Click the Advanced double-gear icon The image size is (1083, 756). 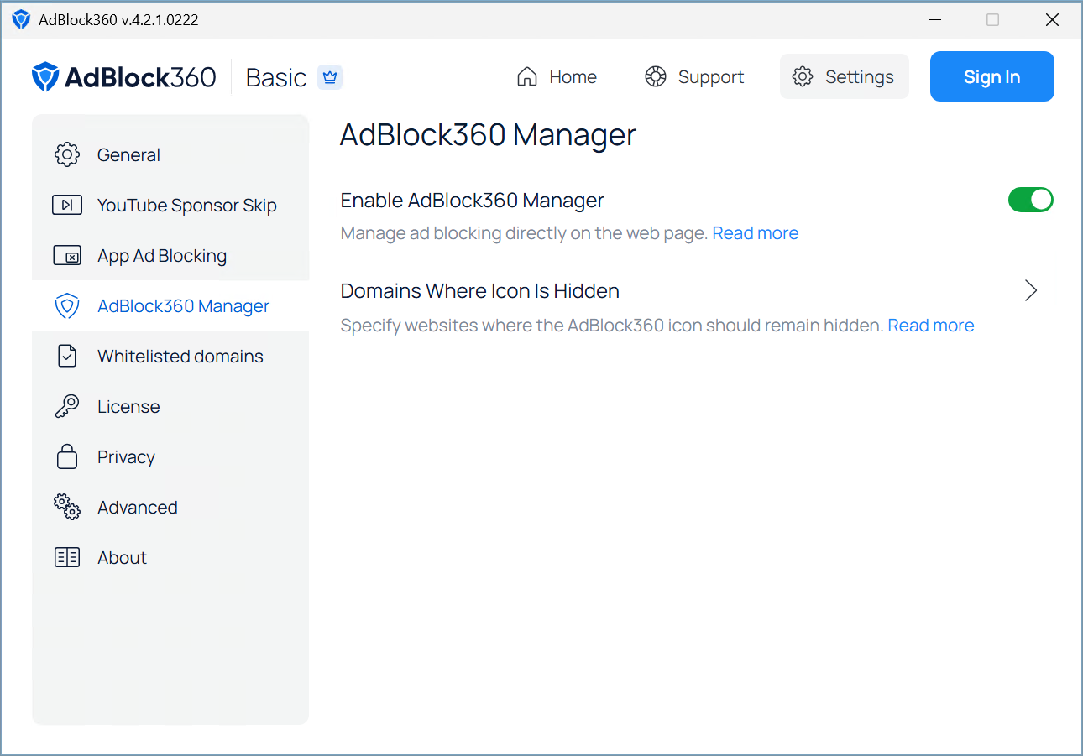(x=67, y=507)
